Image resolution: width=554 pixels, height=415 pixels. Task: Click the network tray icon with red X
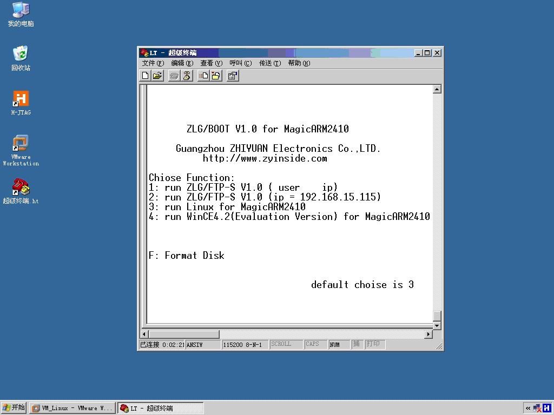pyautogui.click(x=537, y=408)
